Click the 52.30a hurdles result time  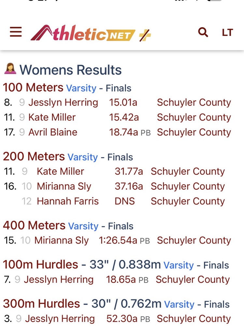[122, 319]
